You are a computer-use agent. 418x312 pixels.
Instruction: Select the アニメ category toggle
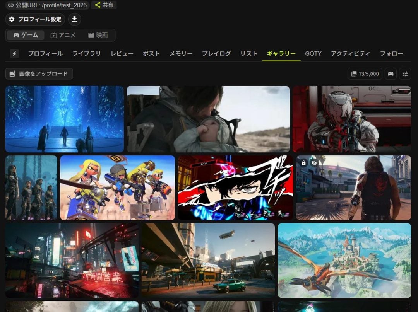pos(63,35)
